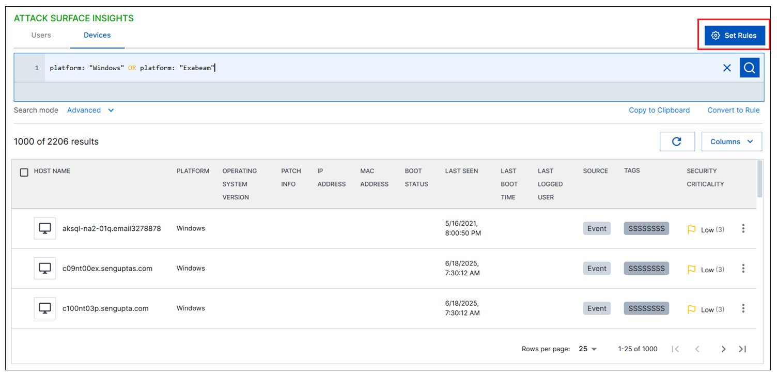Viewport: 777px width, 375px height.
Task: Click the Copy to Clipboard link
Action: tap(659, 110)
